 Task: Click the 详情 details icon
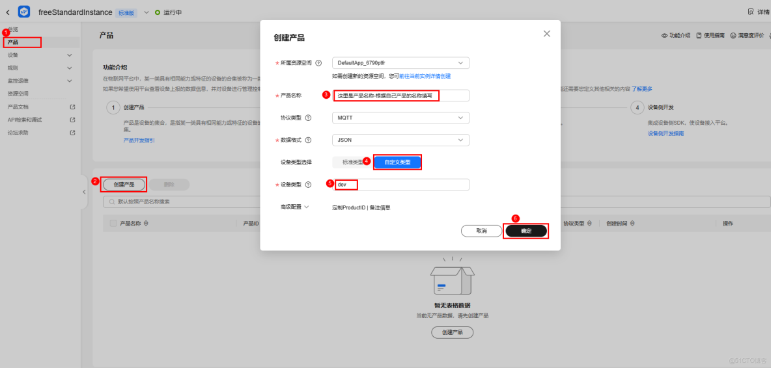point(750,12)
